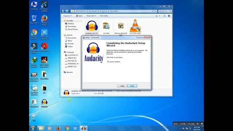Click the red microphone desktop shortcut
This screenshot has height=131, width=233.
(44, 47)
